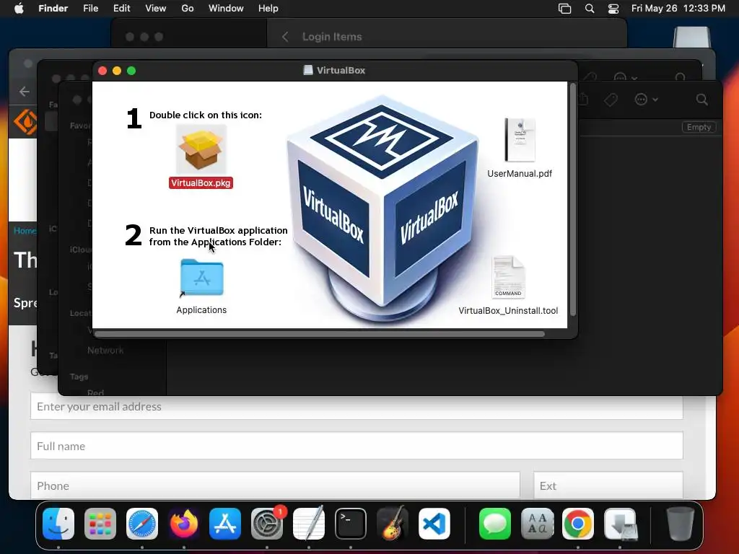Select the VirtualBox_Uninstall.tool file icon
Screen dimensions: 739x554
click(508, 277)
